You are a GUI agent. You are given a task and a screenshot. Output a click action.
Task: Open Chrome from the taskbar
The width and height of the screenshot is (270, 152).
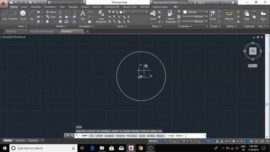[x=140, y=148]
